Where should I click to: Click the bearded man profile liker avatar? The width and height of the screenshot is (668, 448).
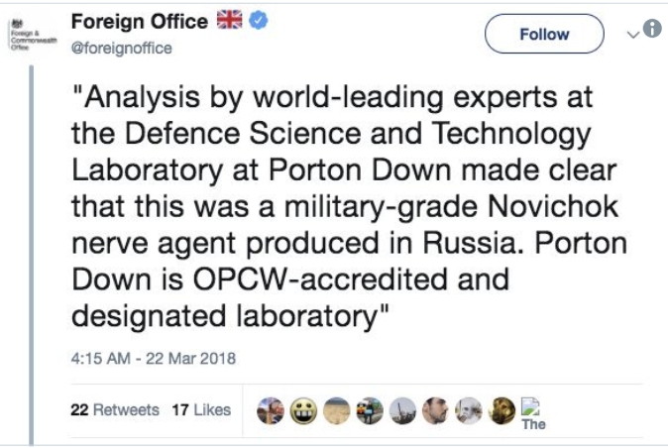(436, 409)
